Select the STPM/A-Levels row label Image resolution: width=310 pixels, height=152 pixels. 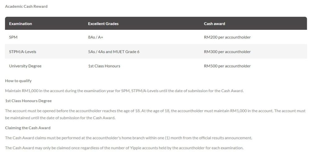pyautogui.click(x=23, y=51)
